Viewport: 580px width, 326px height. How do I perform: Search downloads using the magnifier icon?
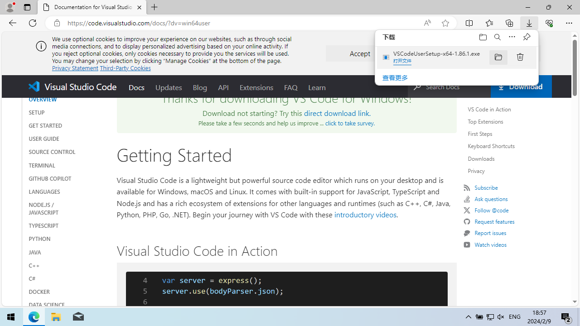498,37
